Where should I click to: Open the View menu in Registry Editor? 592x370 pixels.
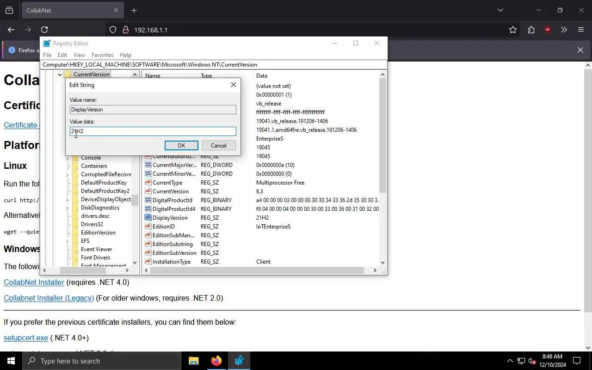(x=79, y=55)
